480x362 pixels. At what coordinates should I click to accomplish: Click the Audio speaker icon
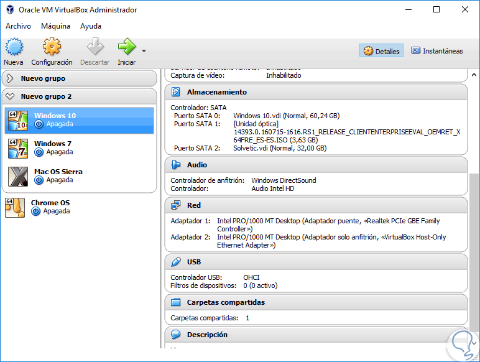pos(176,165)
